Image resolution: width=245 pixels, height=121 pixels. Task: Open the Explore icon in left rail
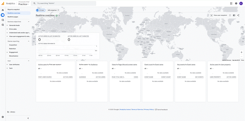click(x=3, y=20)
